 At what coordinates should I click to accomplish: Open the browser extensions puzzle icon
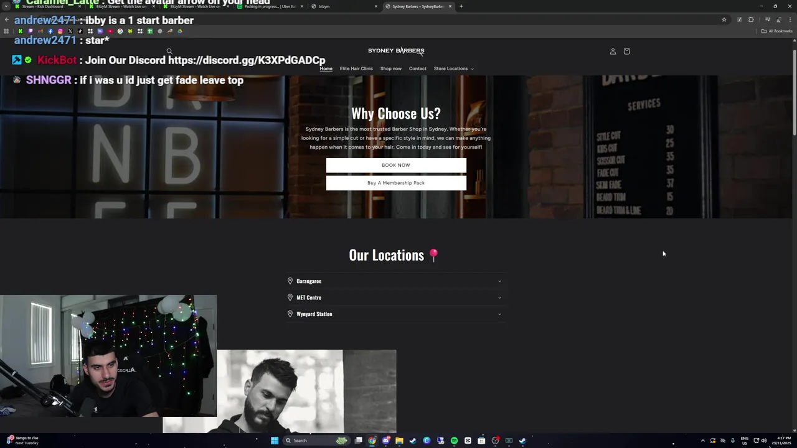coord(751,19)
